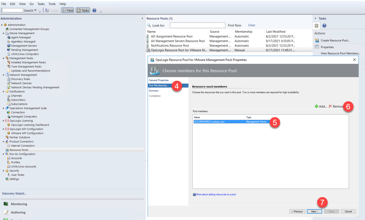Toggle the Tasks pane button in toolbar
Screen dimensions: 365x220
pos(83,10)
